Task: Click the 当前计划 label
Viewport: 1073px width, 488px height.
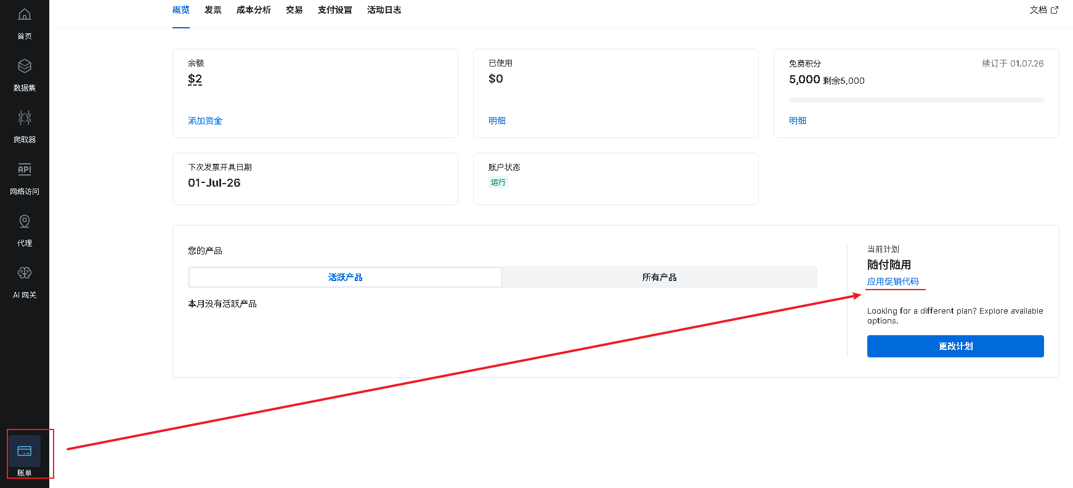Action: coord(883,250)
